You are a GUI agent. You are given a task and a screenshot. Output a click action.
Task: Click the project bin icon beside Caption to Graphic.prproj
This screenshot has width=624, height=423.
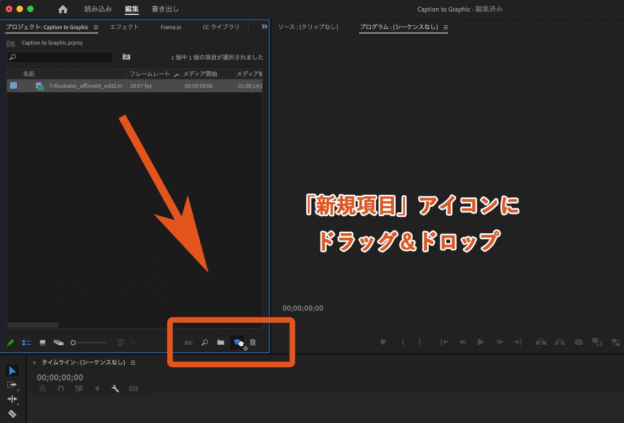[x=10, y=44]
